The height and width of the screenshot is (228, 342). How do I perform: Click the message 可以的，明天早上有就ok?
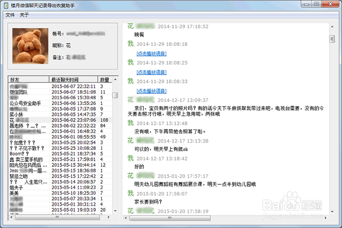click(x=161, y=149)
